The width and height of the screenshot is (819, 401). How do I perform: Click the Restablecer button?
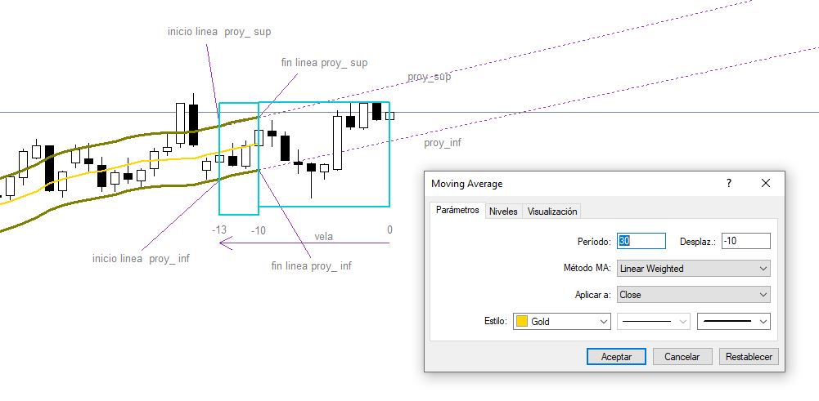[x=749, y=357]
